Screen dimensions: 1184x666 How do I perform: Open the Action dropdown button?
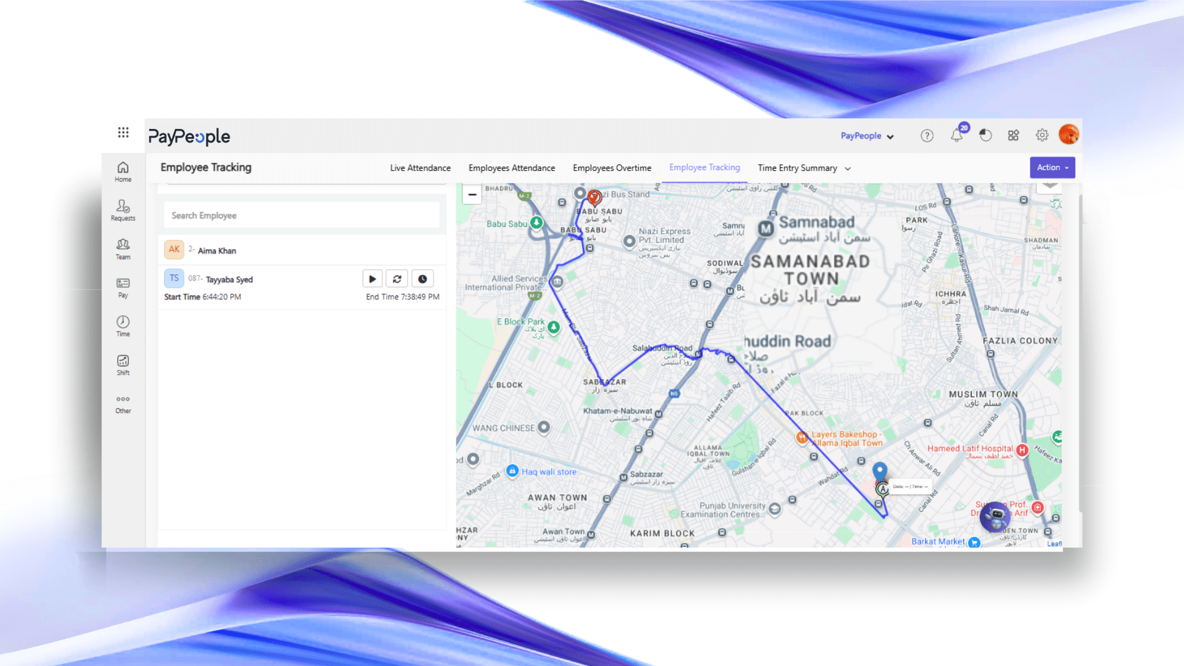point(1052,168)
